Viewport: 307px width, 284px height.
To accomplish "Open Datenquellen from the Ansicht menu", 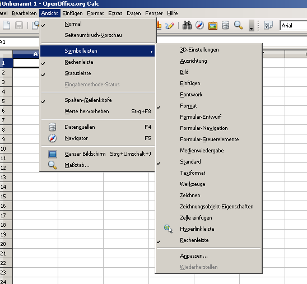I will point(97,127).
